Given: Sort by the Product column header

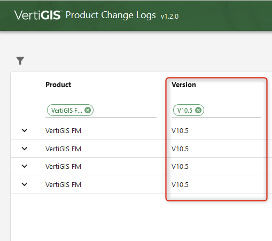Looking at the screenshot, I should pyautogui.click(x=58, y=84).
